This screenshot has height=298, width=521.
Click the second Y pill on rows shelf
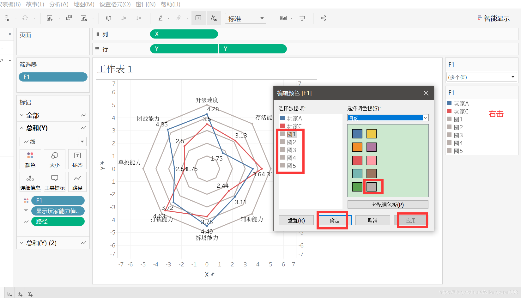coord(253,49)
